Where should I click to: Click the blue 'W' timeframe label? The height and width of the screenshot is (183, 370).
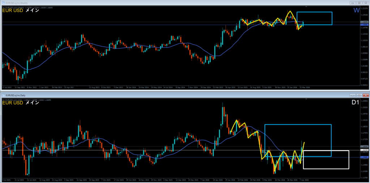pyautogui.click(x=356, y=10)
